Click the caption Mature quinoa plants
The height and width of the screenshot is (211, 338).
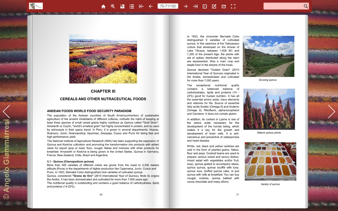[x=269, y=133]
